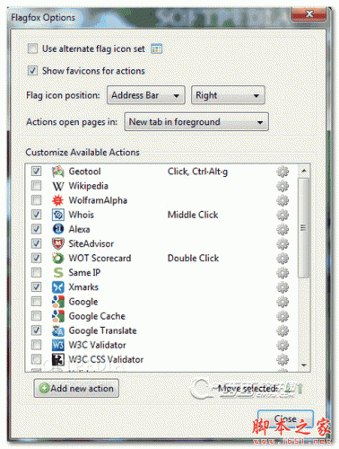This screenshot has height=449, width=339.
Task: Click the Wikipedia W icon
Action: pos(57,186)
